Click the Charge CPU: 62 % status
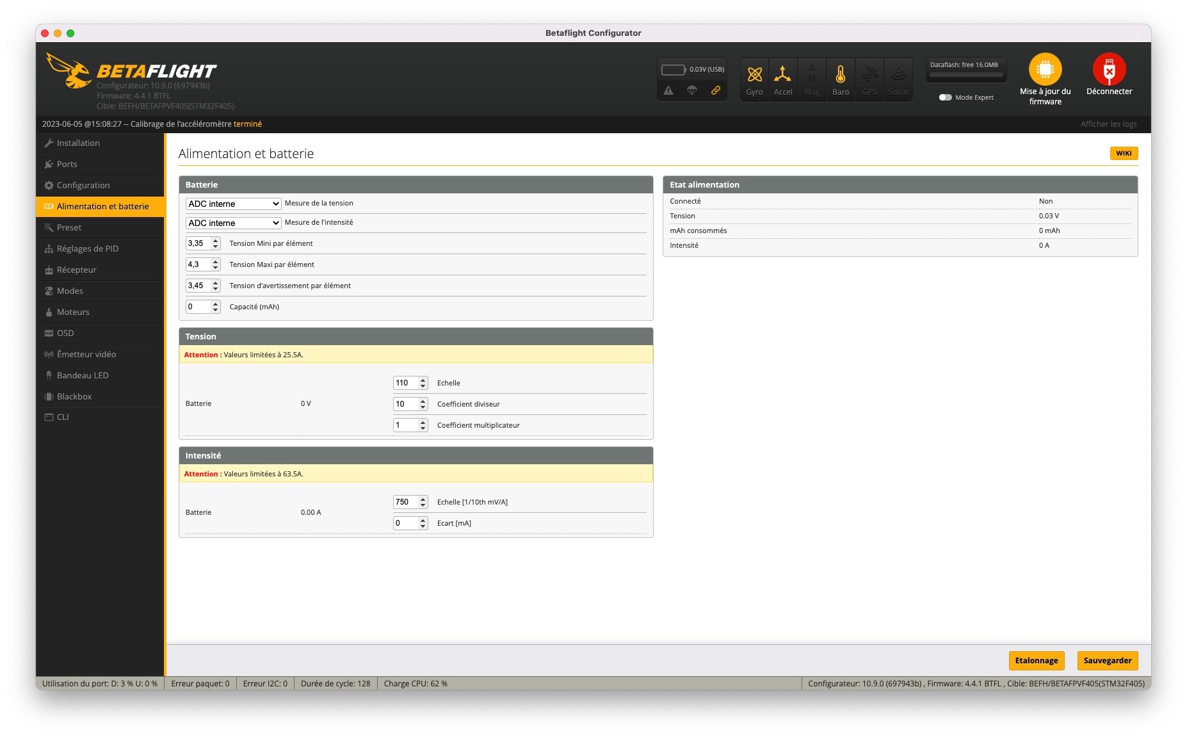Image resolution: width=1187 pixels, height=737 pixels. 416,683
